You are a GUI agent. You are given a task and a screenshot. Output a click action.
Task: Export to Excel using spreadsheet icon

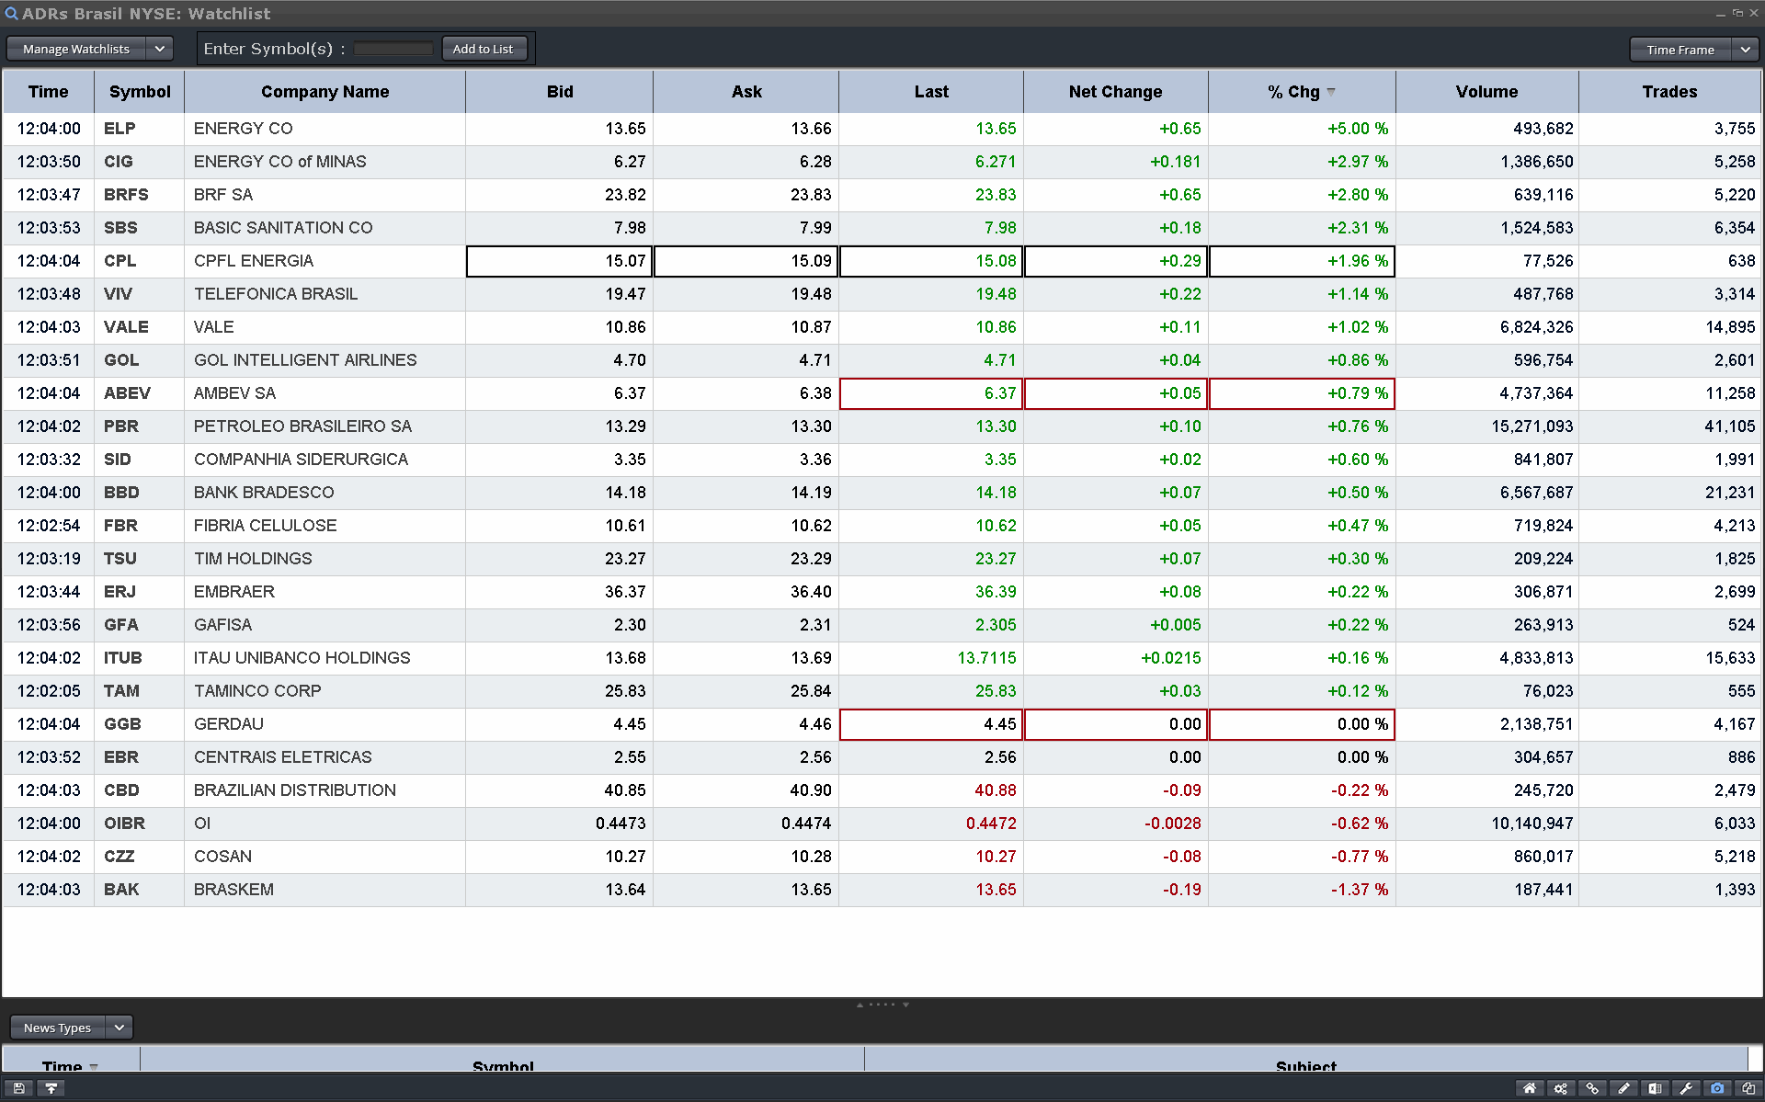[x=1655, y=1088]
